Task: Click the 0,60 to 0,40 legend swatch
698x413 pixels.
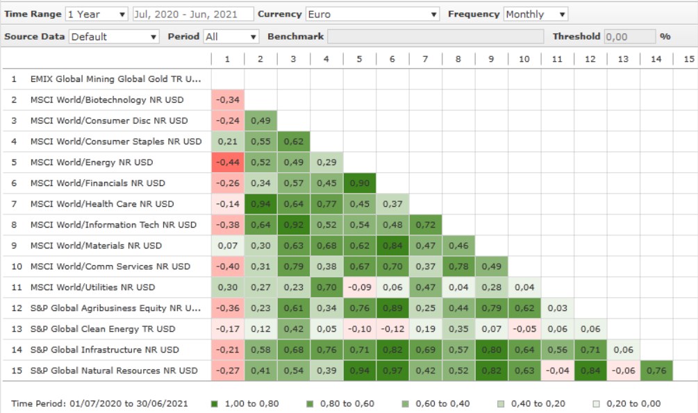Action: [407, 403]
